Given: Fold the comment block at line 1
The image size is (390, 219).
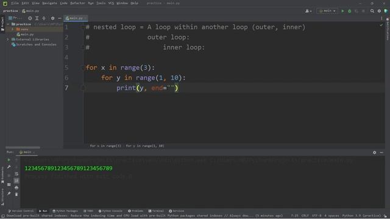Looking at the screenshot, I should (x=83, y=27).
